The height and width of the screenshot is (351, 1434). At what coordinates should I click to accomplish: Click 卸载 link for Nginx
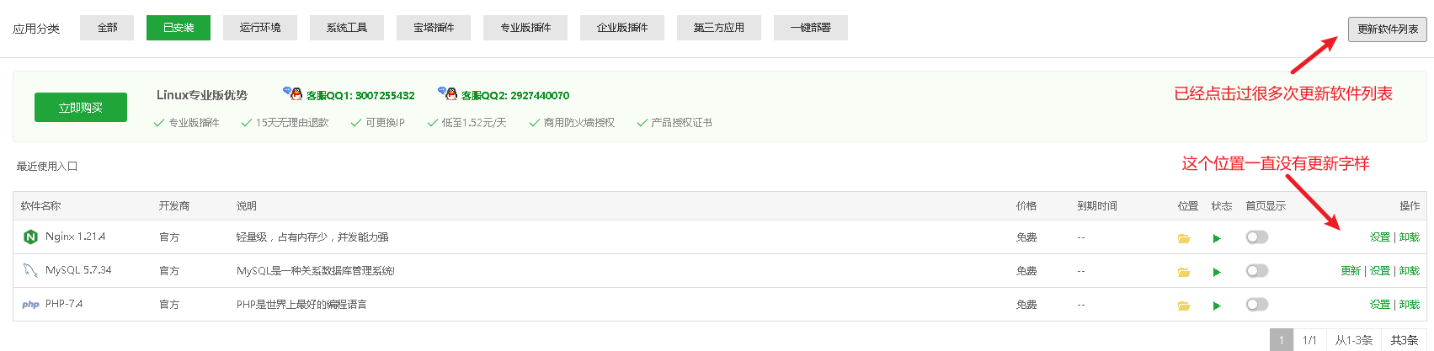click(x=1410, y=237)
